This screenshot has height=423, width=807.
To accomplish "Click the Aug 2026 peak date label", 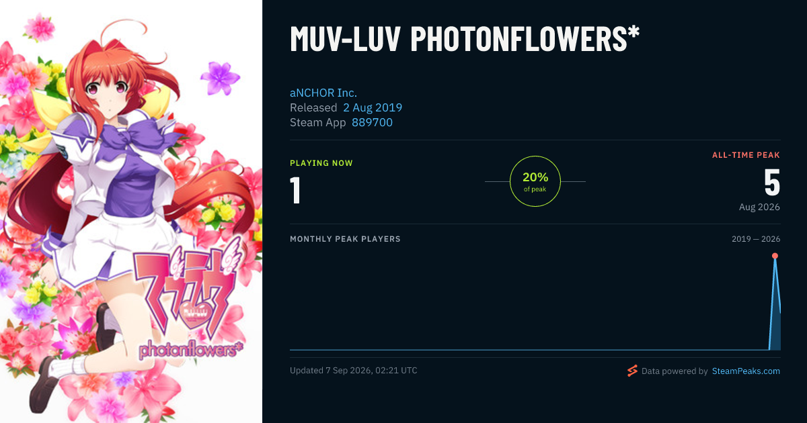I will click(x=759, y=207).
